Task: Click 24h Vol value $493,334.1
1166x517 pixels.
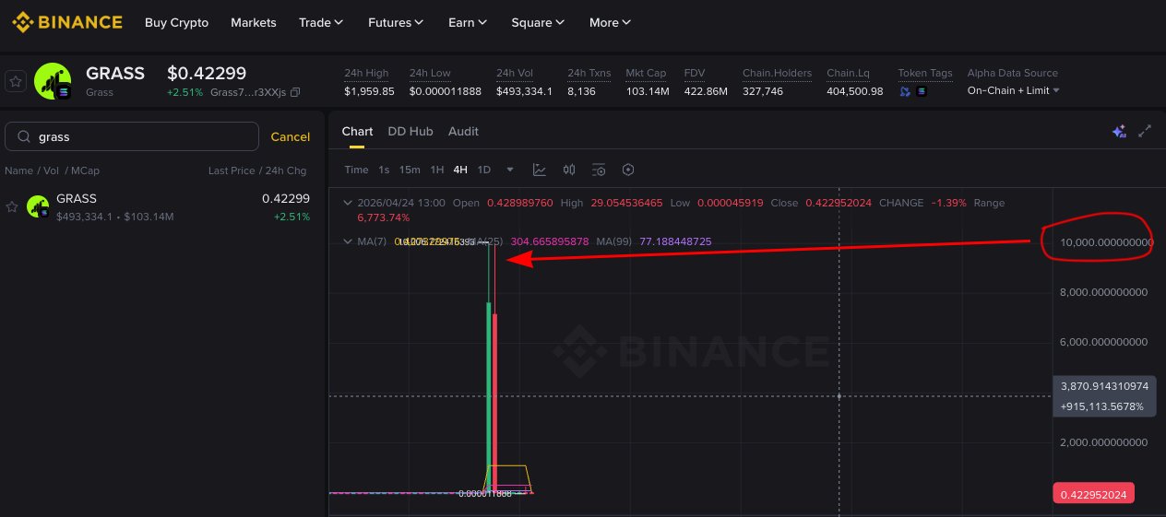Action: tap(524, 91)
